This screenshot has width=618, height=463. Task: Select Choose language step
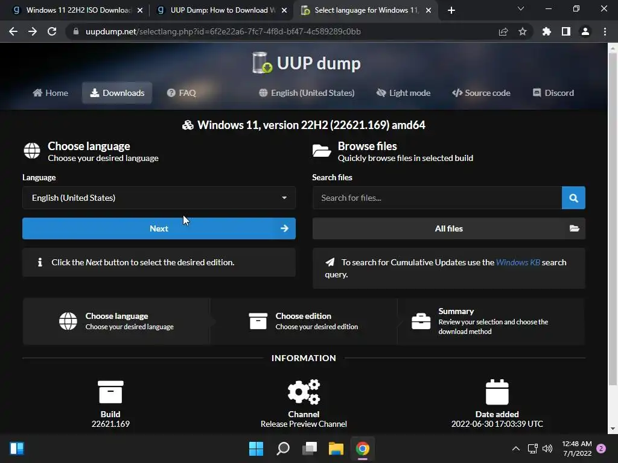(116, 321)
